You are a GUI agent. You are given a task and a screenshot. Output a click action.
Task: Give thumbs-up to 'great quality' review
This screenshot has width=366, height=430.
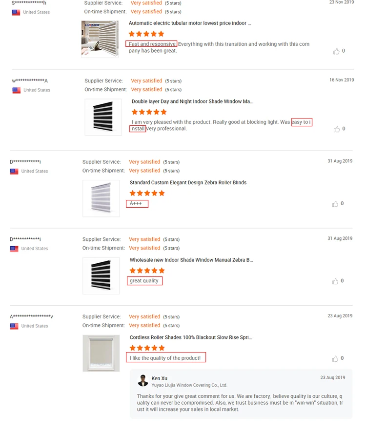click(335, 281)
